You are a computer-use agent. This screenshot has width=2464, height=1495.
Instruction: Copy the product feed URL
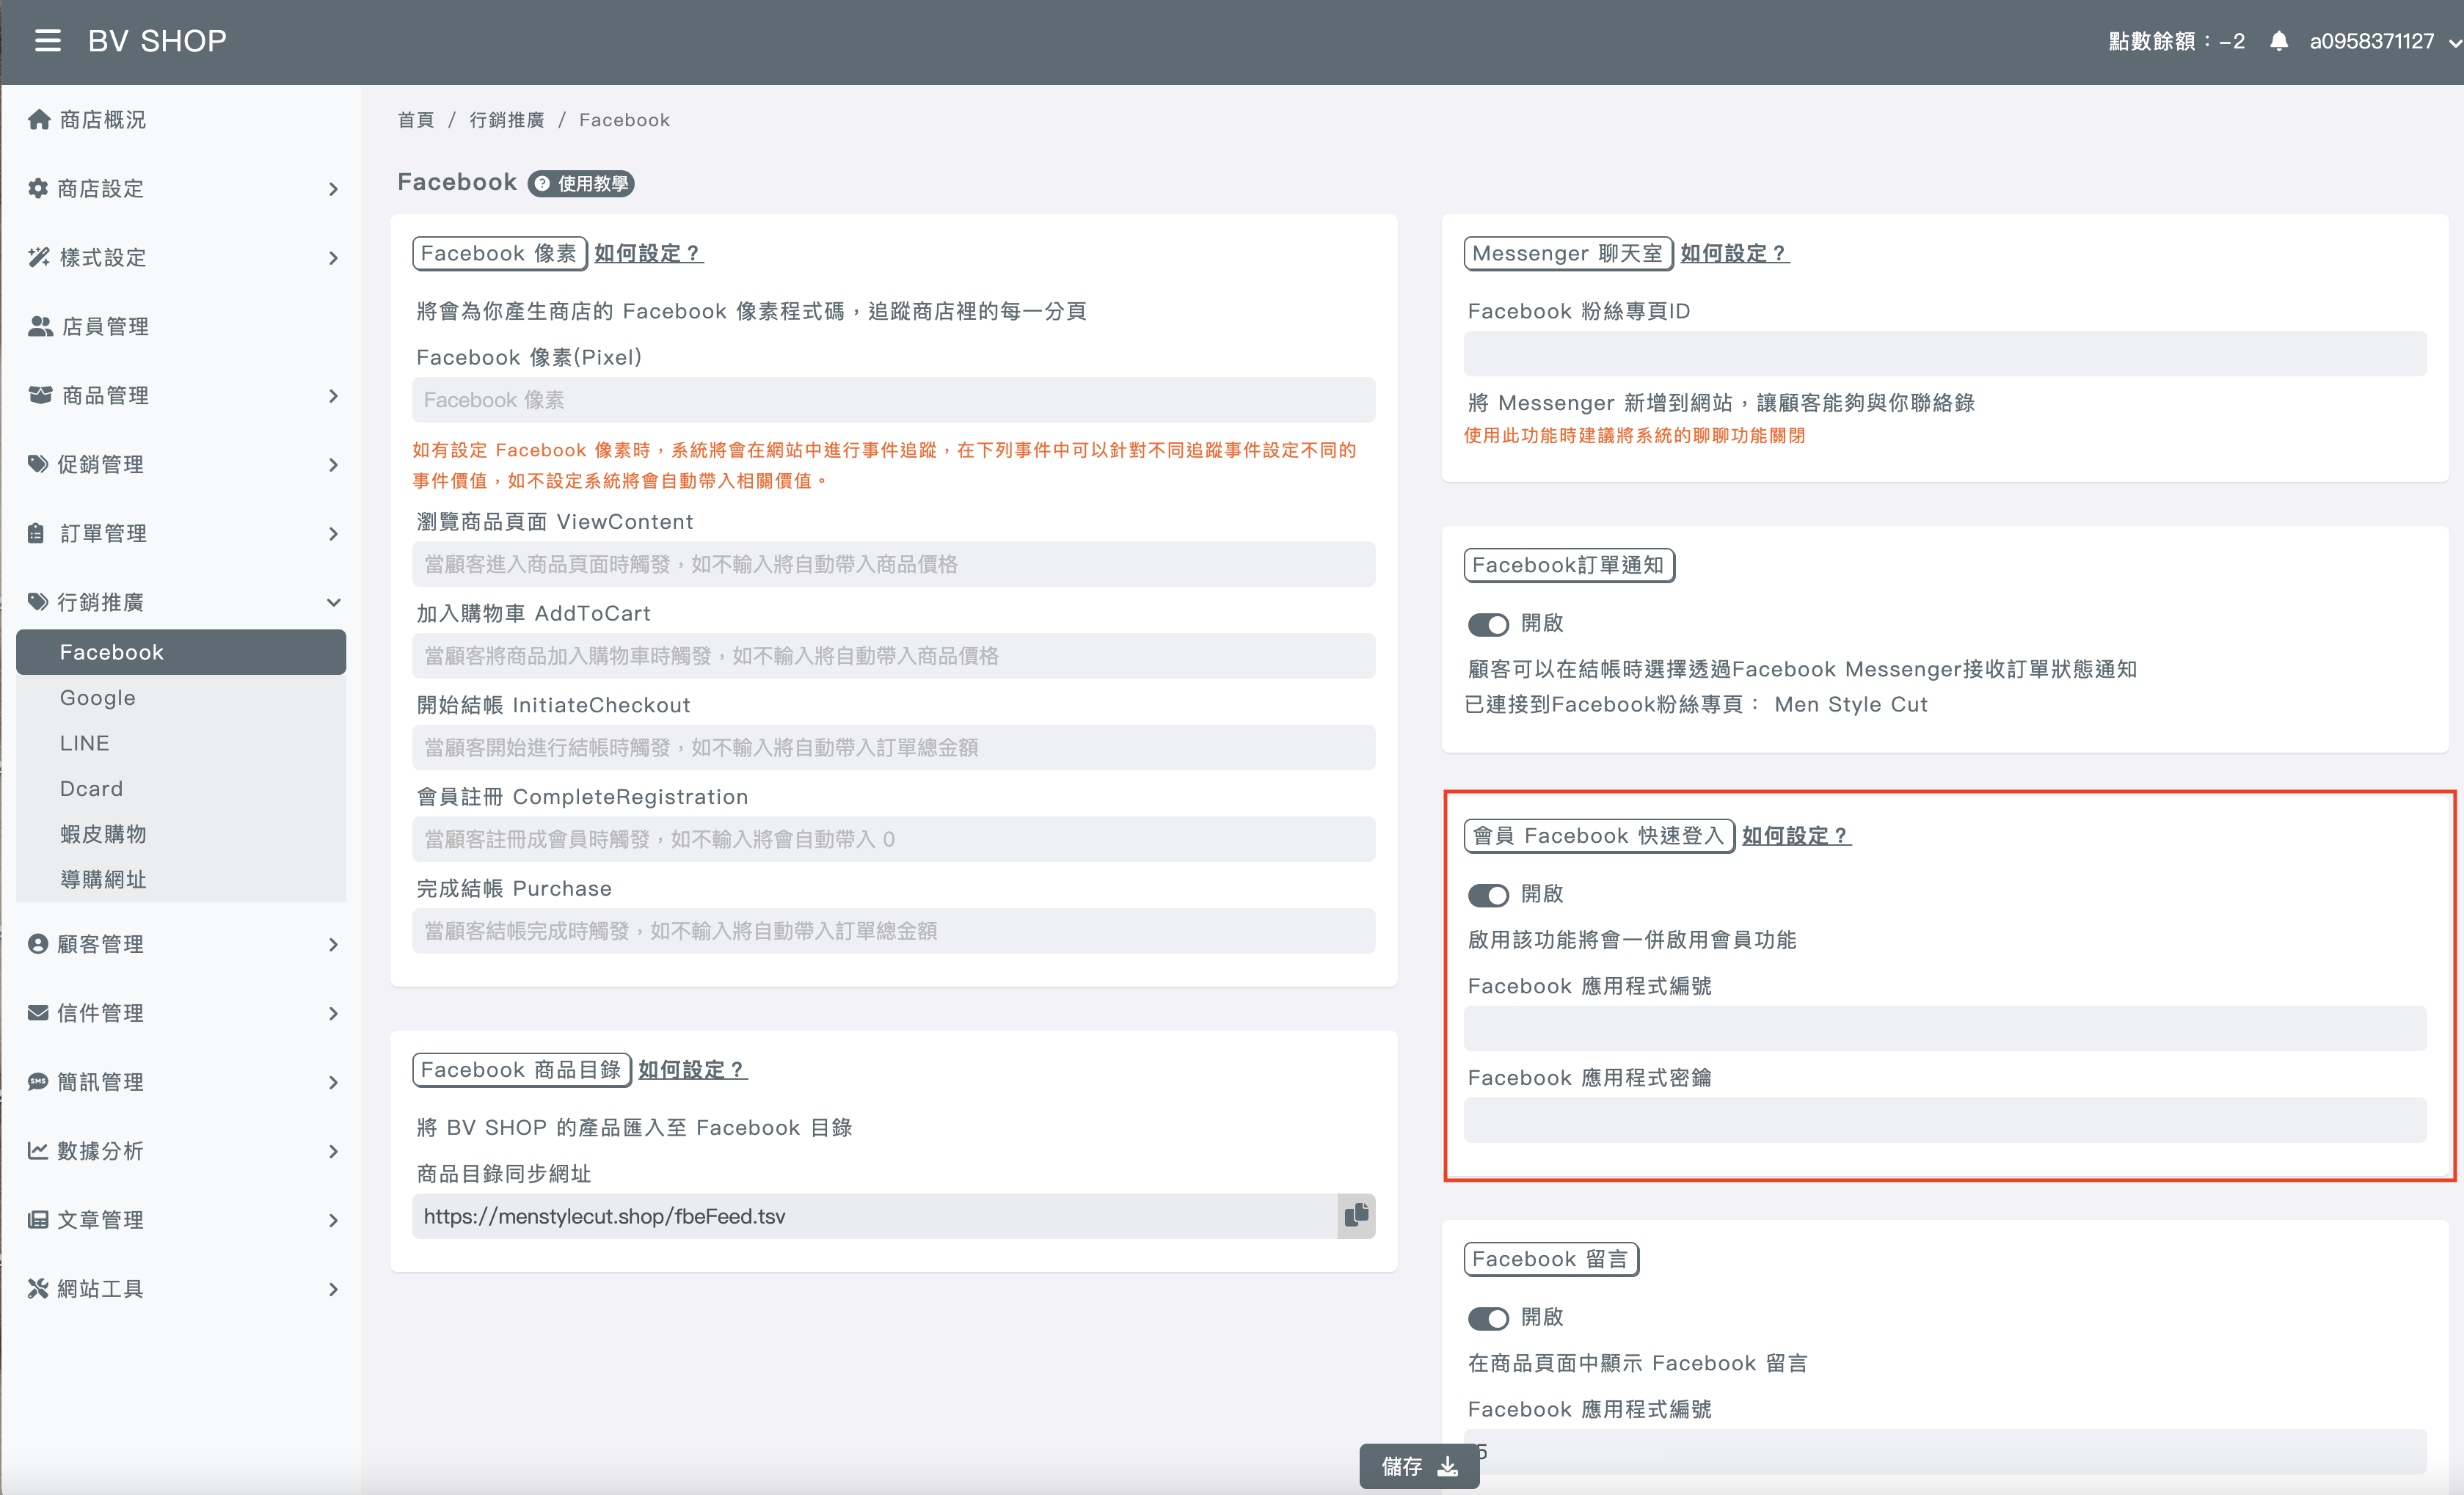[x=1356, y=1216]
